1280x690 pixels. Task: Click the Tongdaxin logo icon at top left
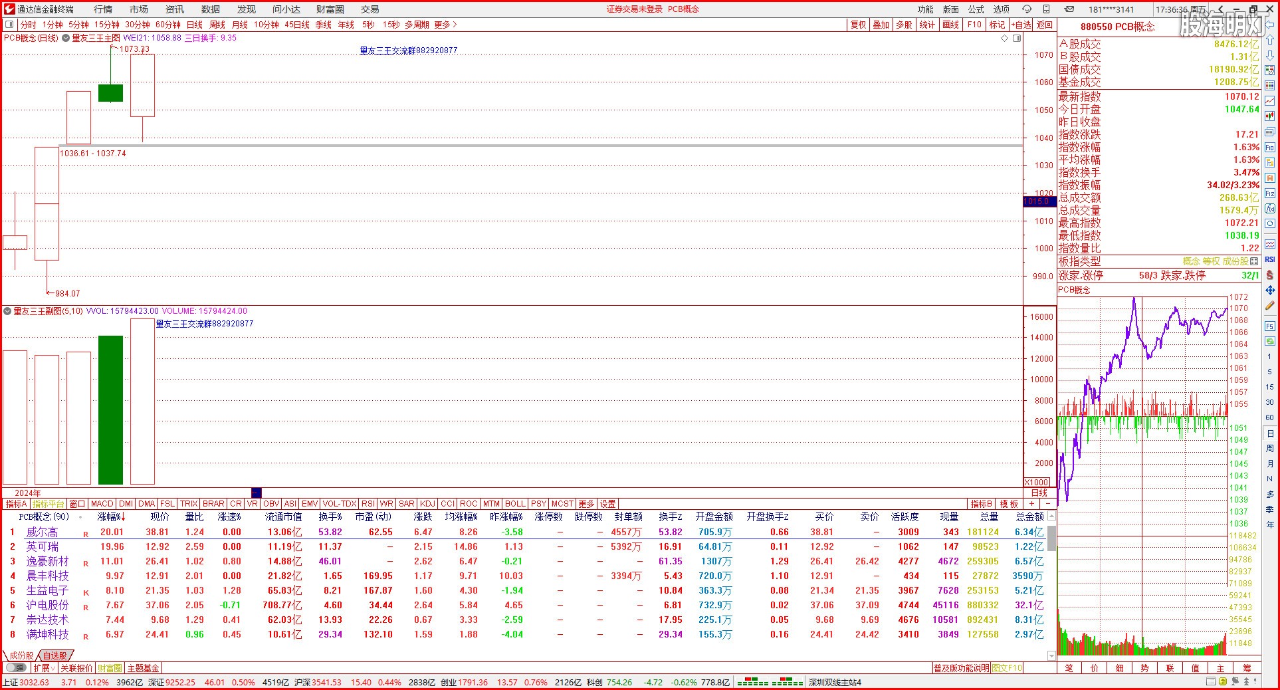click(x=8, y=9)
